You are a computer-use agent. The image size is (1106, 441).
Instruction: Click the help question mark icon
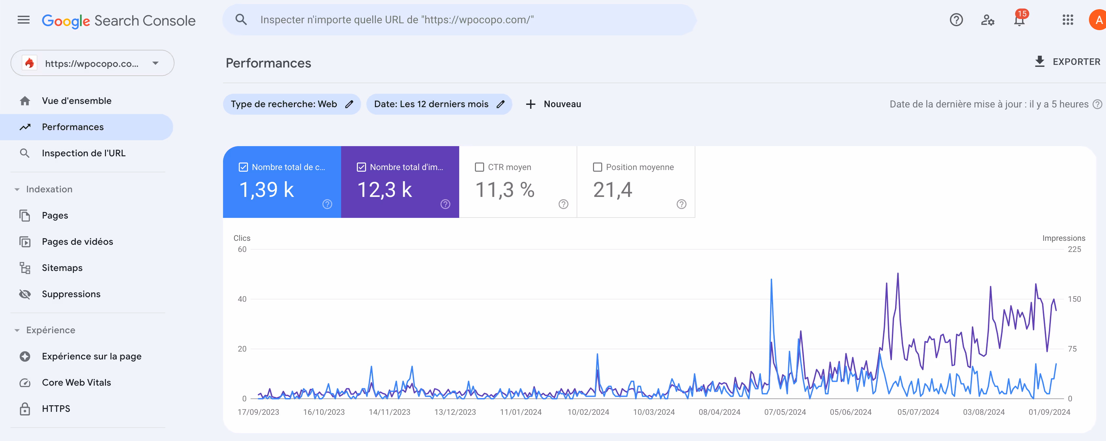pyautogui.click(x=956, y=20)
